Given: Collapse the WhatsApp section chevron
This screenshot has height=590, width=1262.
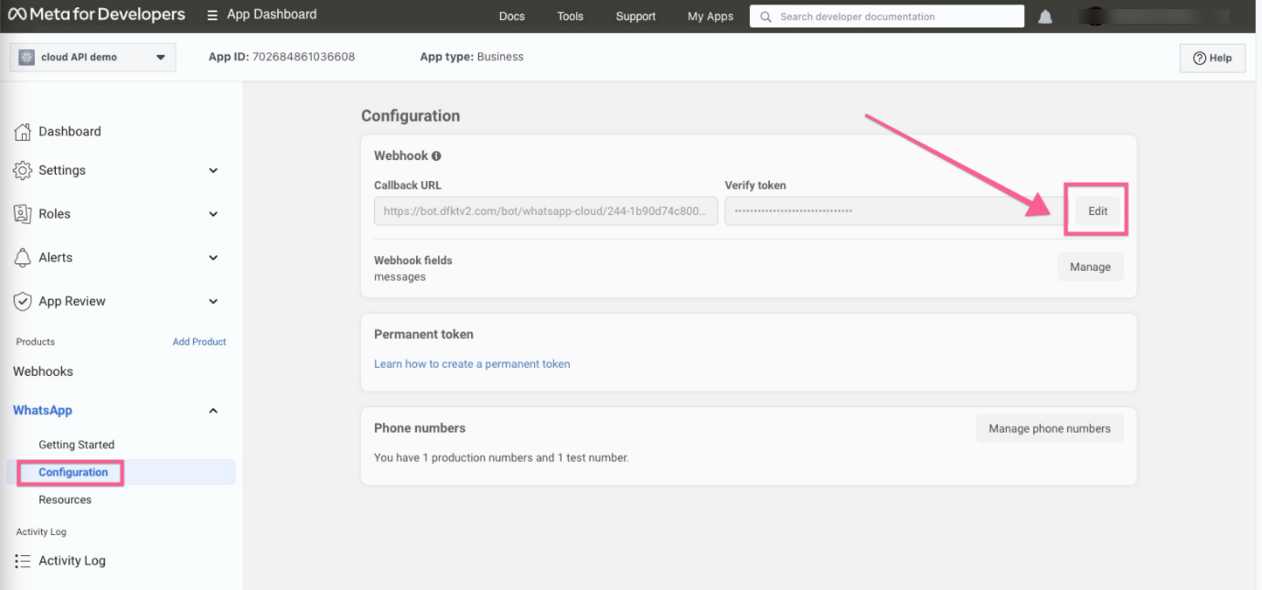Looking at the screenshot, I should (213, 411).
